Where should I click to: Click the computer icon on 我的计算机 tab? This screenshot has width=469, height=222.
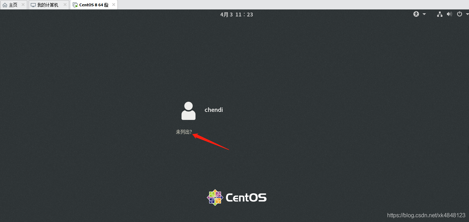click(33, 5)
